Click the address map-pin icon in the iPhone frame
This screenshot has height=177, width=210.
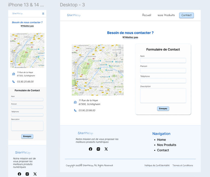tap(13, 74)
